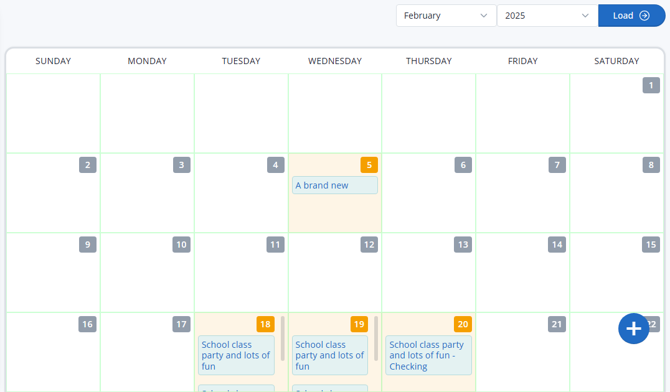Click the February 19 school class party event
This screenshot has width=670, height=392.
[329, 355]
